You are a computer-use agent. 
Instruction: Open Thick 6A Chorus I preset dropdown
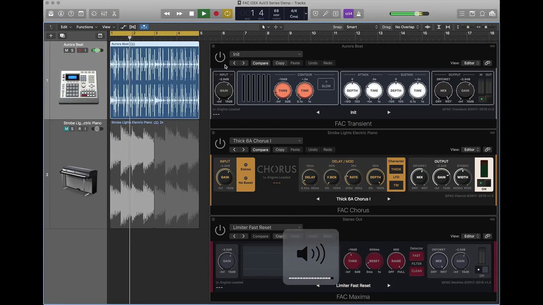(266, 141)
